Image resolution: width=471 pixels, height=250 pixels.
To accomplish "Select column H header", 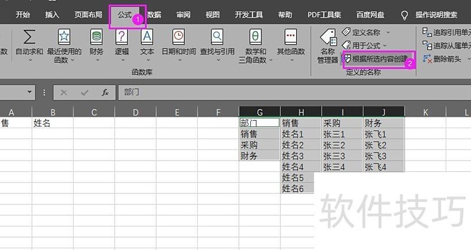I will 301,112.
